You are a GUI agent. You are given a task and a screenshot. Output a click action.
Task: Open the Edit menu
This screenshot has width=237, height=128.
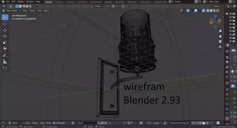(13, 2)
